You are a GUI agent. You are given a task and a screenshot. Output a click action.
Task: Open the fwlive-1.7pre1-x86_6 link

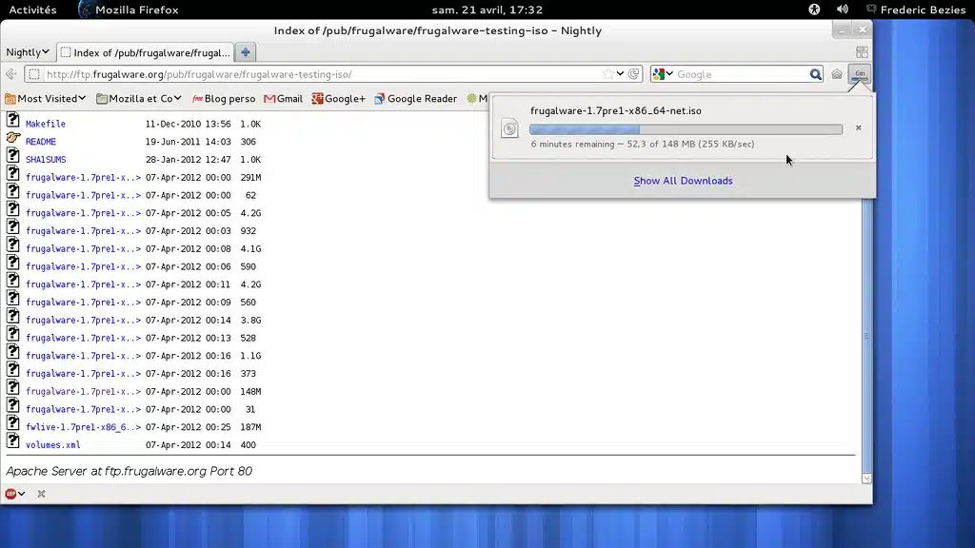pyautogui.click(x=84, y=427)
